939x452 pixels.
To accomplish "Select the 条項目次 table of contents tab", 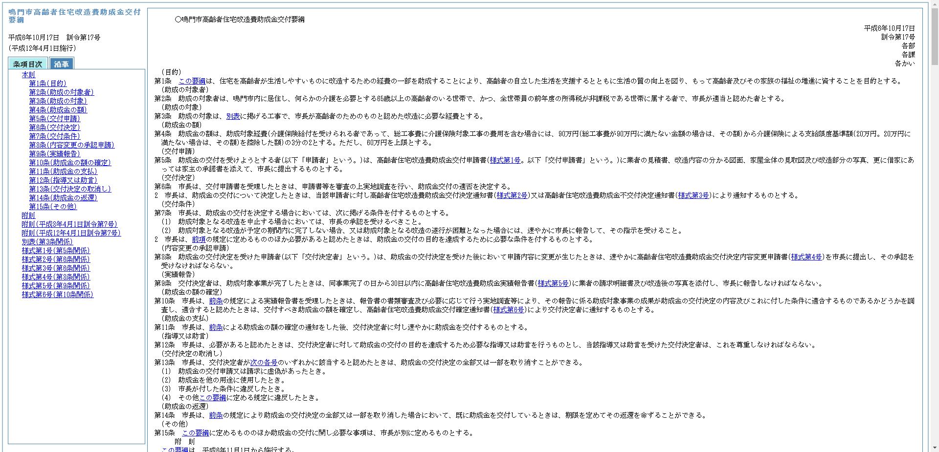I will tap(27, 64).
